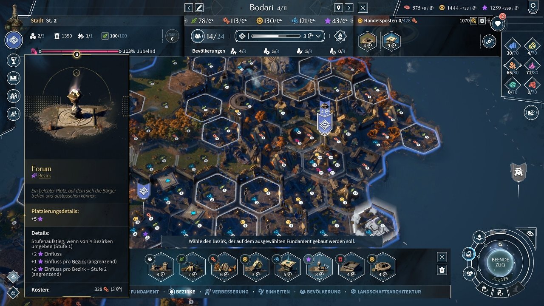The height and width of the screenshot is (306, 544).
Task: Expand the growth dropdown arrow
Action: (x=318, y=36)
